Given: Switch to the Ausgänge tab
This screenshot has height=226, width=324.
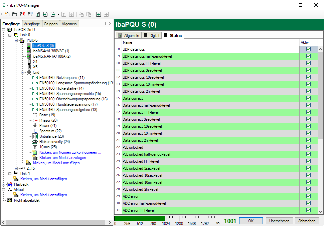Looking at the screenshot, I should pos(32,24).
